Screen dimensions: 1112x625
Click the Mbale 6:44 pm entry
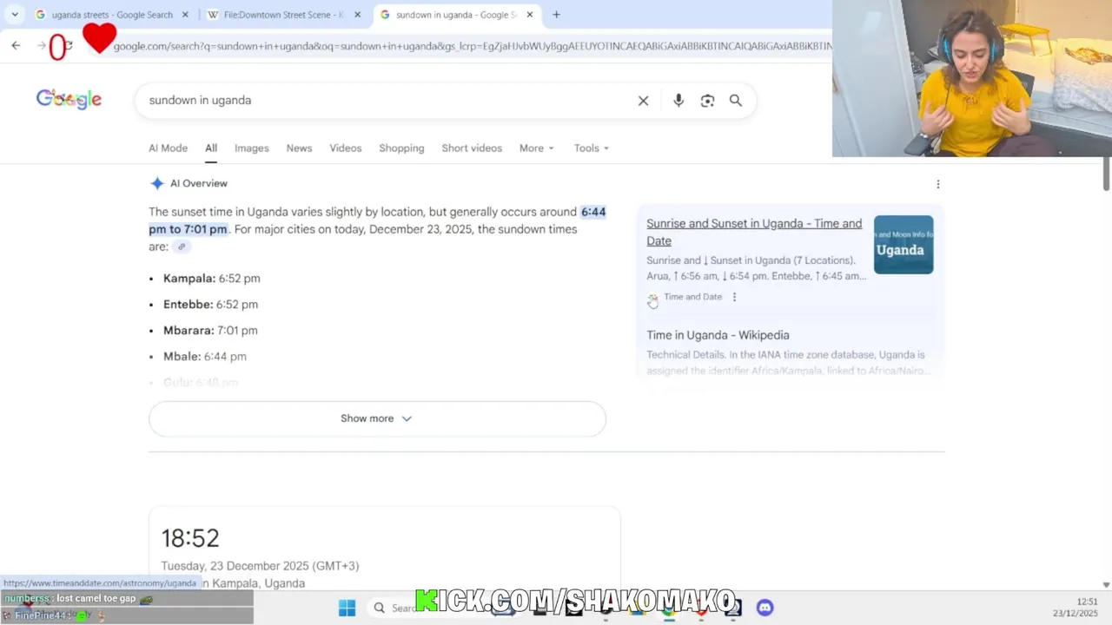(x=205, y=357)
